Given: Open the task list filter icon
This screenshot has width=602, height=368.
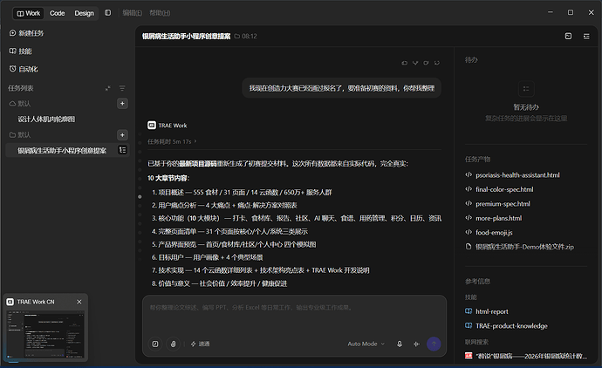Looking at the screenshot, I should pyautogui.click(x=122, y=88).
